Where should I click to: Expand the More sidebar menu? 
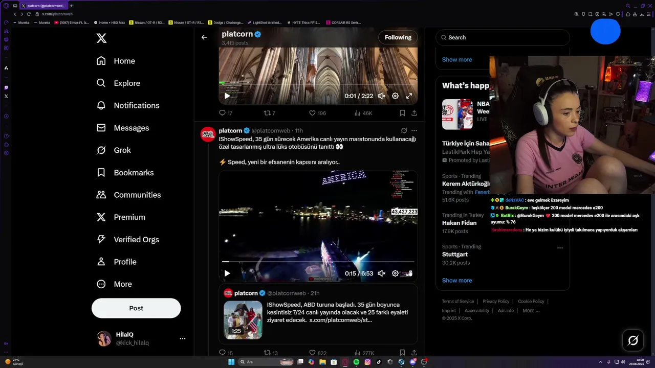click(114, 284)
